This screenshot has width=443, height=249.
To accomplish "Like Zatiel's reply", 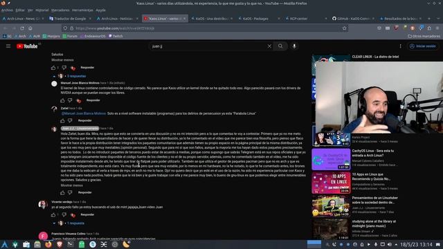I will (x=62, y=120).
